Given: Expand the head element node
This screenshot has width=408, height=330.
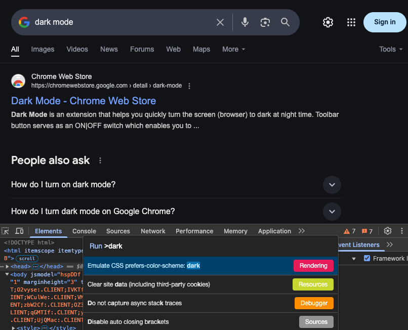Looking at the screenshot, I should click(8, 267).
